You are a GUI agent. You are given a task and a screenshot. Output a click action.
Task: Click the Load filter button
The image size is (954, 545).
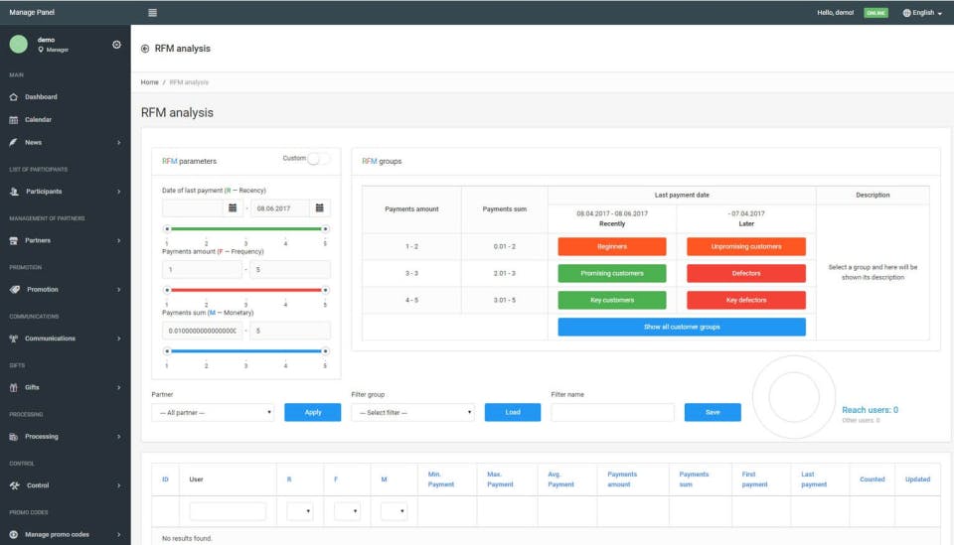tap(513, 412)
